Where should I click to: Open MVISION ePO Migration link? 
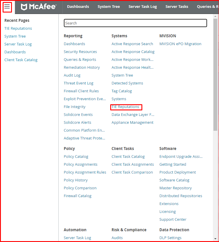pos(180,44)
